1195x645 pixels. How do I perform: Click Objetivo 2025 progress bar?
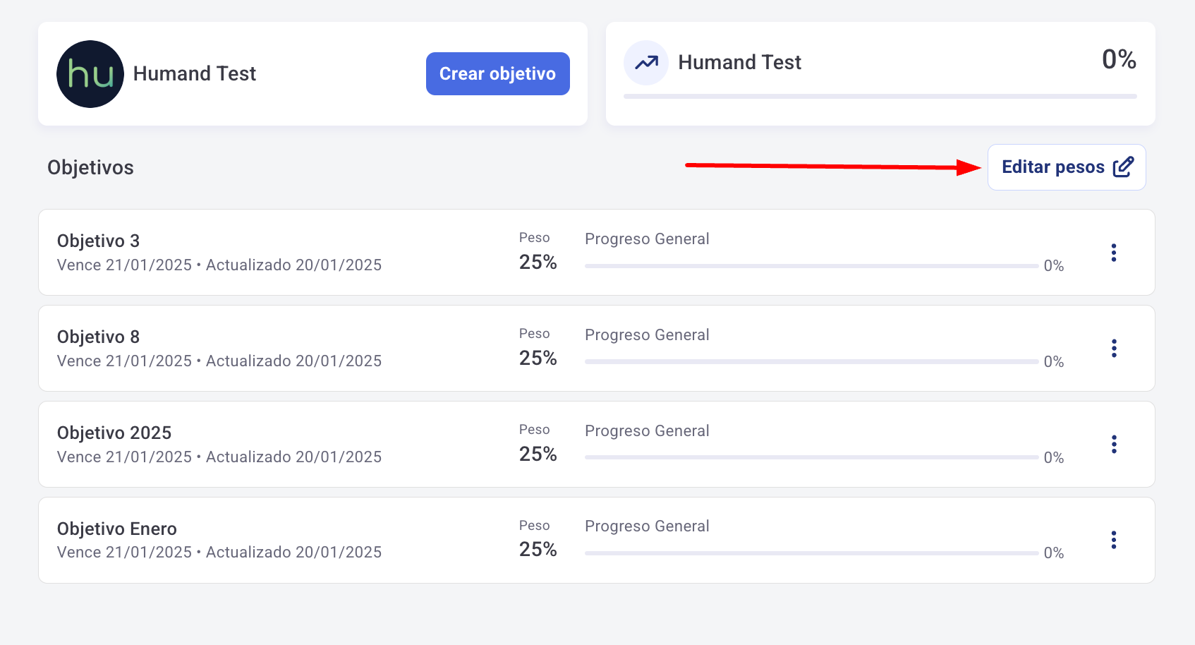[x=811, y=457]
